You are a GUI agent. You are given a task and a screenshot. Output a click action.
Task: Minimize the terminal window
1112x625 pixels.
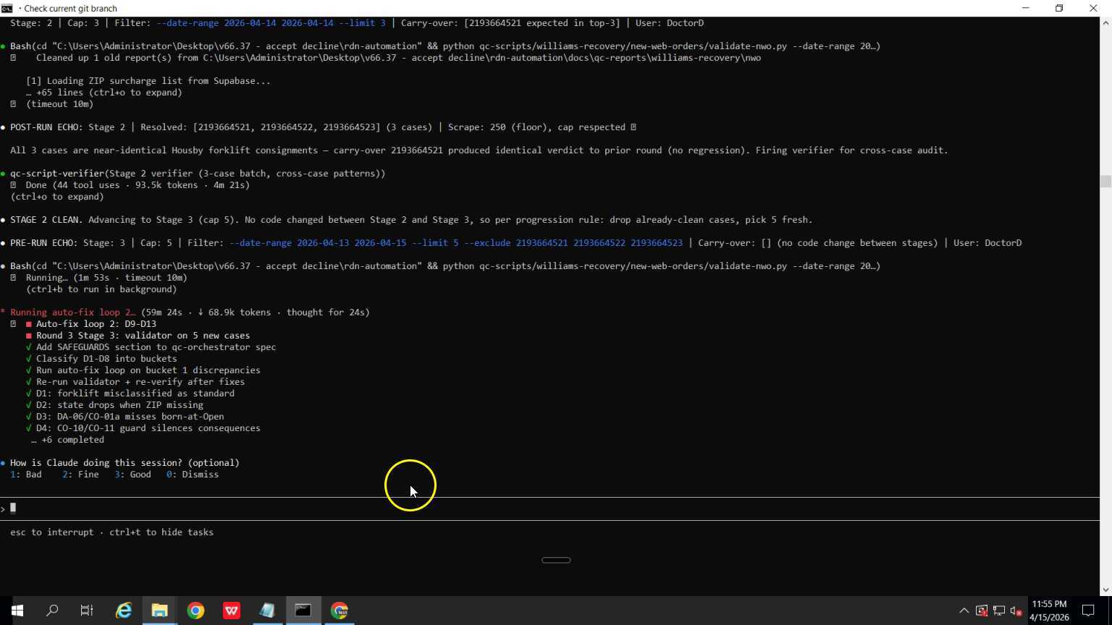[x=1025, y=8]
